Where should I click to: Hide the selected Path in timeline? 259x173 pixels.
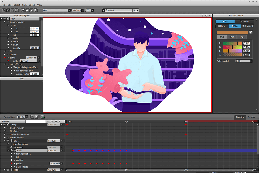(x=11, y=151)
